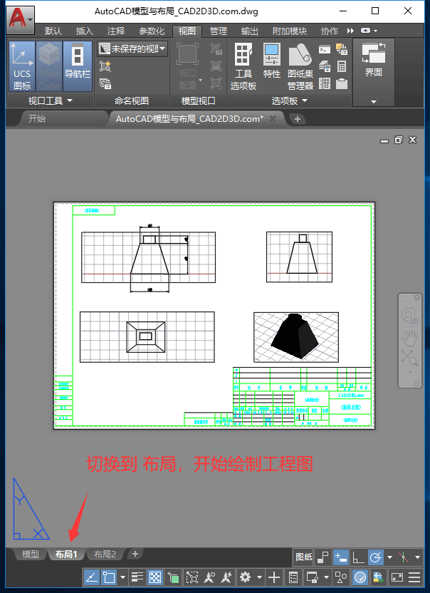Image resolution: width=430 pixels, height=593 pixels.
Task: Toggle object snap tracking status icon
Action: [x=91, y=577]
